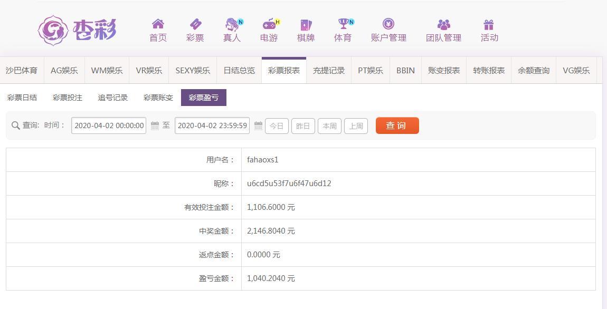The image size is (607, 309).
Task: Switch to 充提记录 tab
Action: [x=329, y=70]
